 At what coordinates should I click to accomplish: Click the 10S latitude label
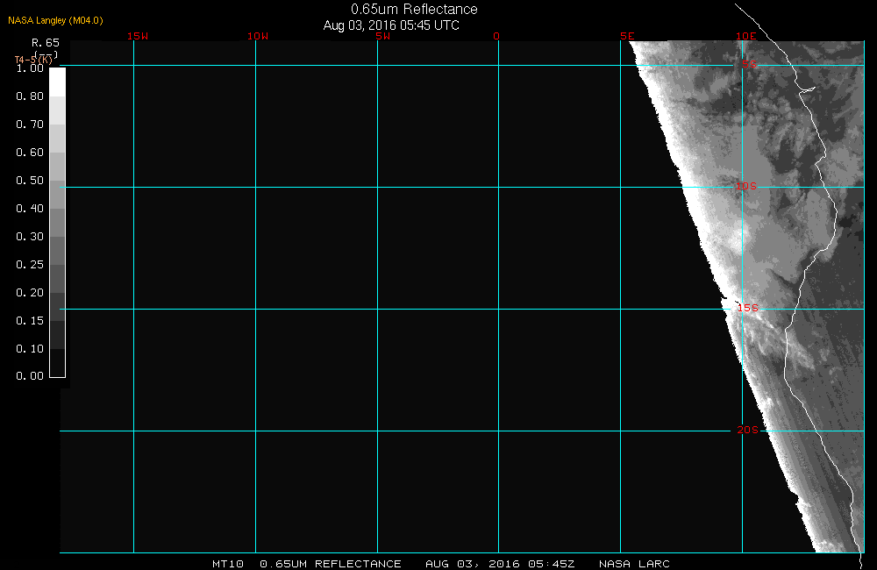tap(745, 186)
